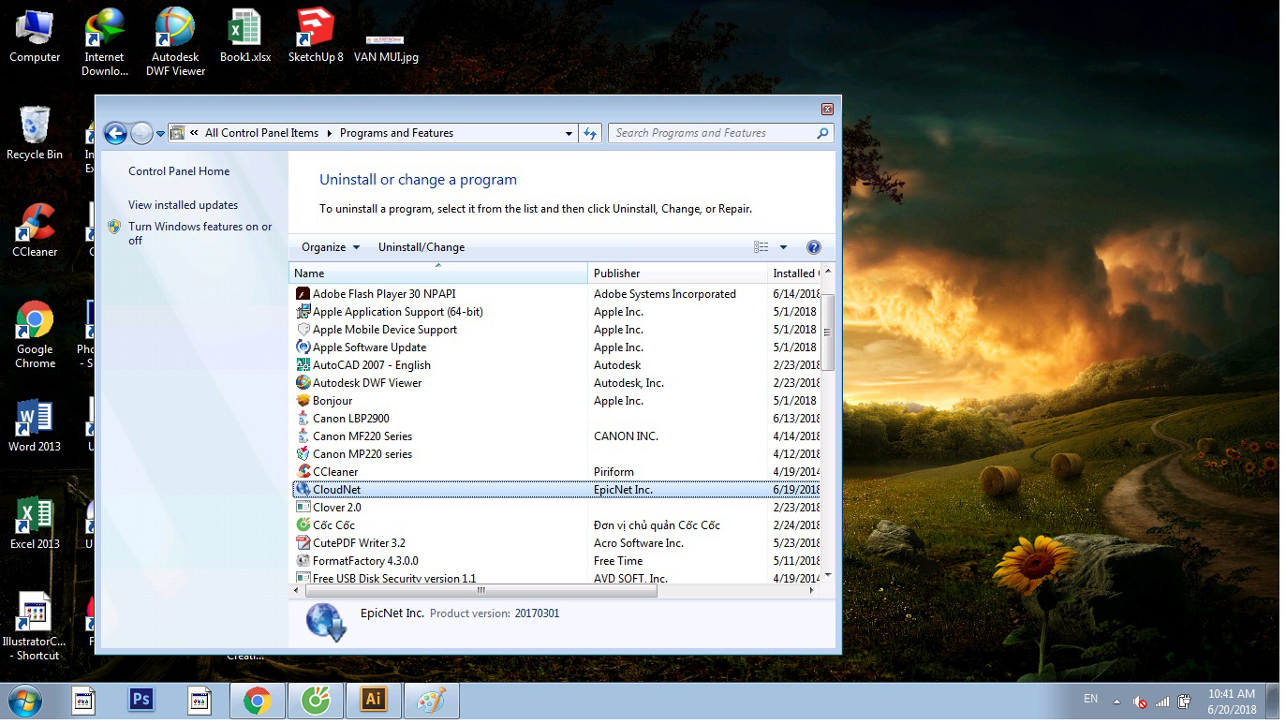1286x724 pixels.
Task: Open the Control Panel Home link
Action: [179, 171]
